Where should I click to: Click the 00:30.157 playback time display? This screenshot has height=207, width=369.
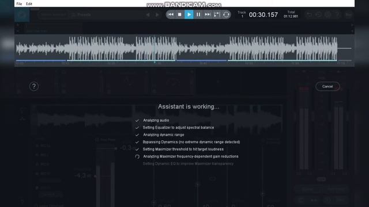tap(263, 15)
